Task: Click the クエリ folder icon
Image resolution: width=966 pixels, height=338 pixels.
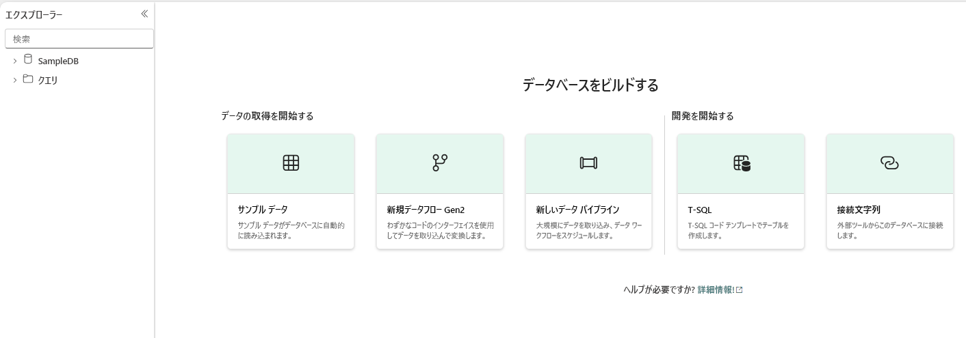Action: (28, 79)
